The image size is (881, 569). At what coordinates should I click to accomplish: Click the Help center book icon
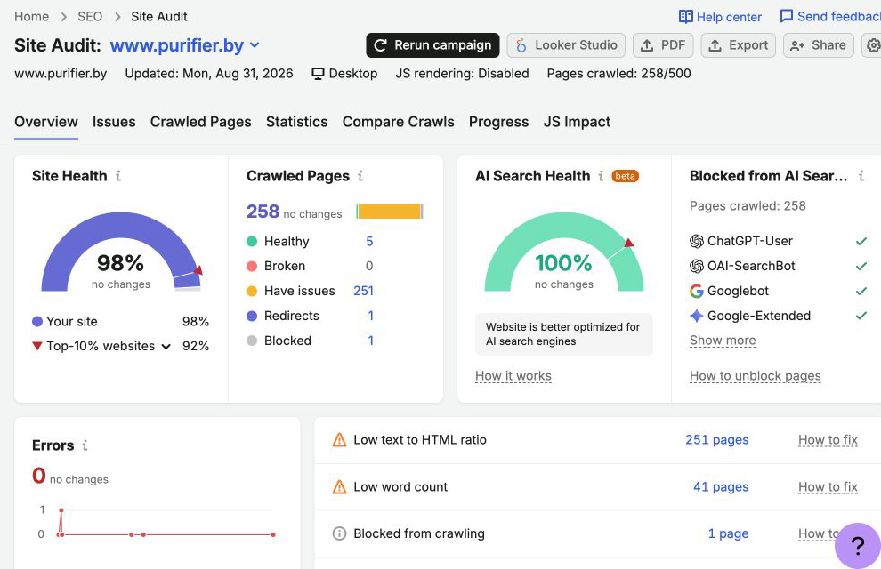pyautogui.click(x=685, y=17)
